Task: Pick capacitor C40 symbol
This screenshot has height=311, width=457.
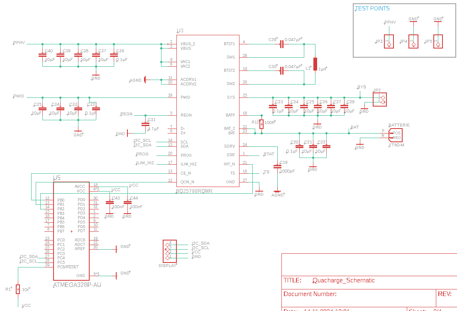Action: [x=43, y=55]
